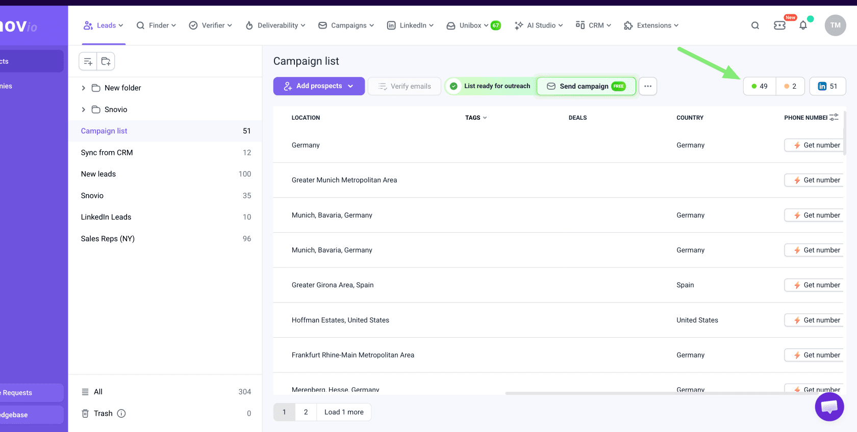Image resolution: width=857 pixels, height=432 pixels.
Task: Click Send campaign button
Action: click(x=586, y=86)
